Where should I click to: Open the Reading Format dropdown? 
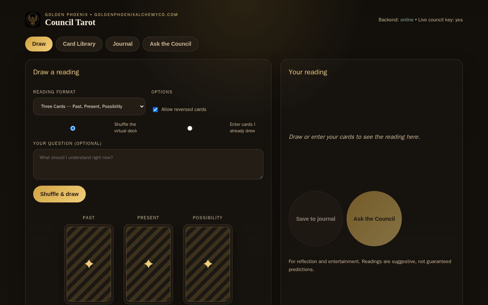pos(89,106)
